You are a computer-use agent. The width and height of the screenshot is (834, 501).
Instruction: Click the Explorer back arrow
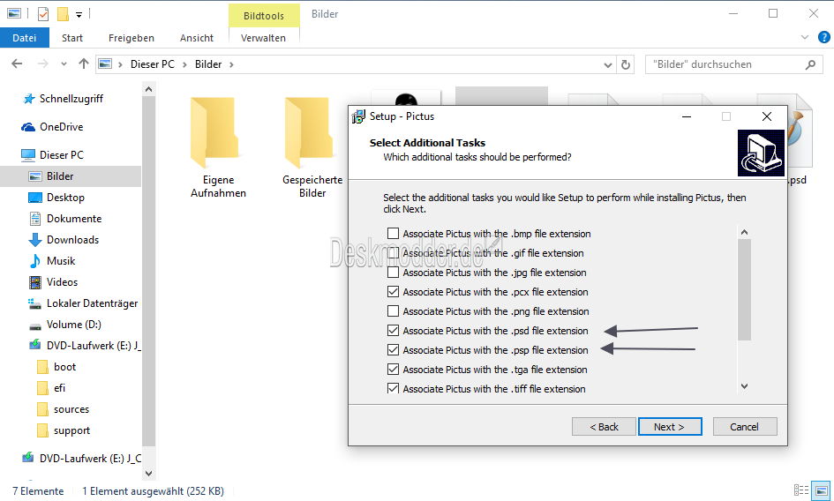(x=17, y=64)
